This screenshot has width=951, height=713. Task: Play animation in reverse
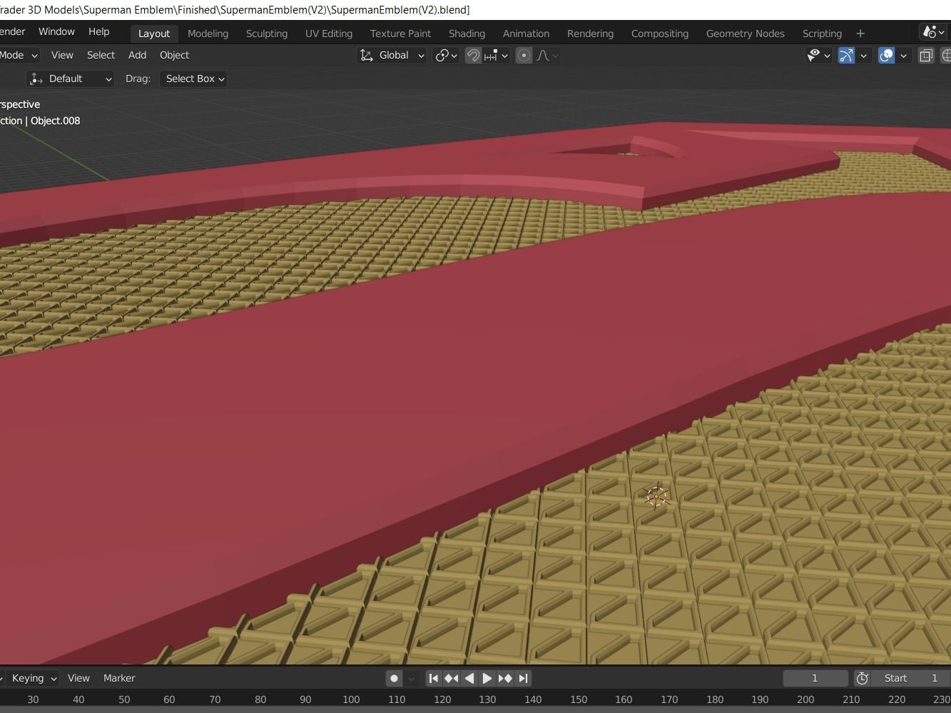coord(469,678)
